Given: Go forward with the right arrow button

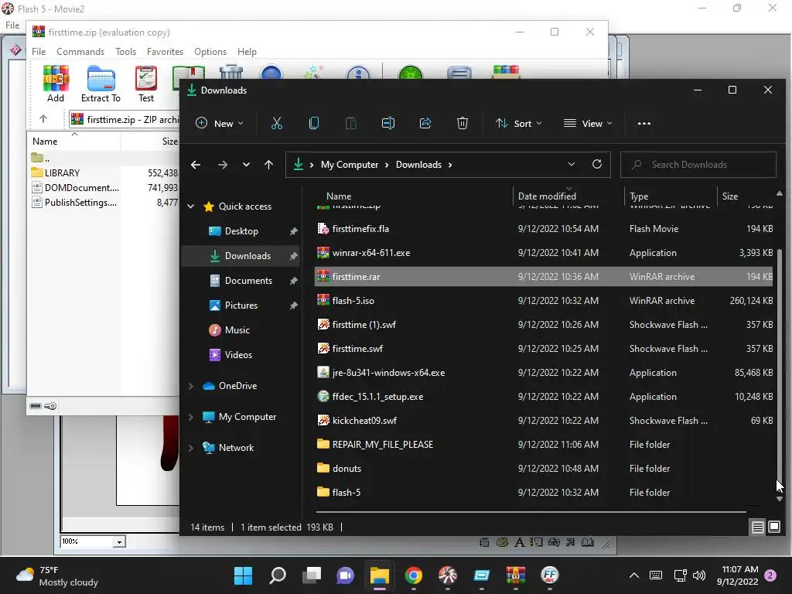Looking at the screenshot, I should [222, 165].
